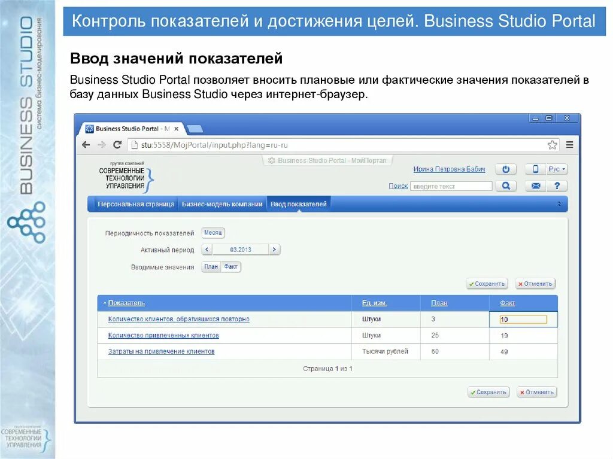Click the 'Тысячи рублей' unit cell
The image size is (613, 459).
tap(386, 352)
